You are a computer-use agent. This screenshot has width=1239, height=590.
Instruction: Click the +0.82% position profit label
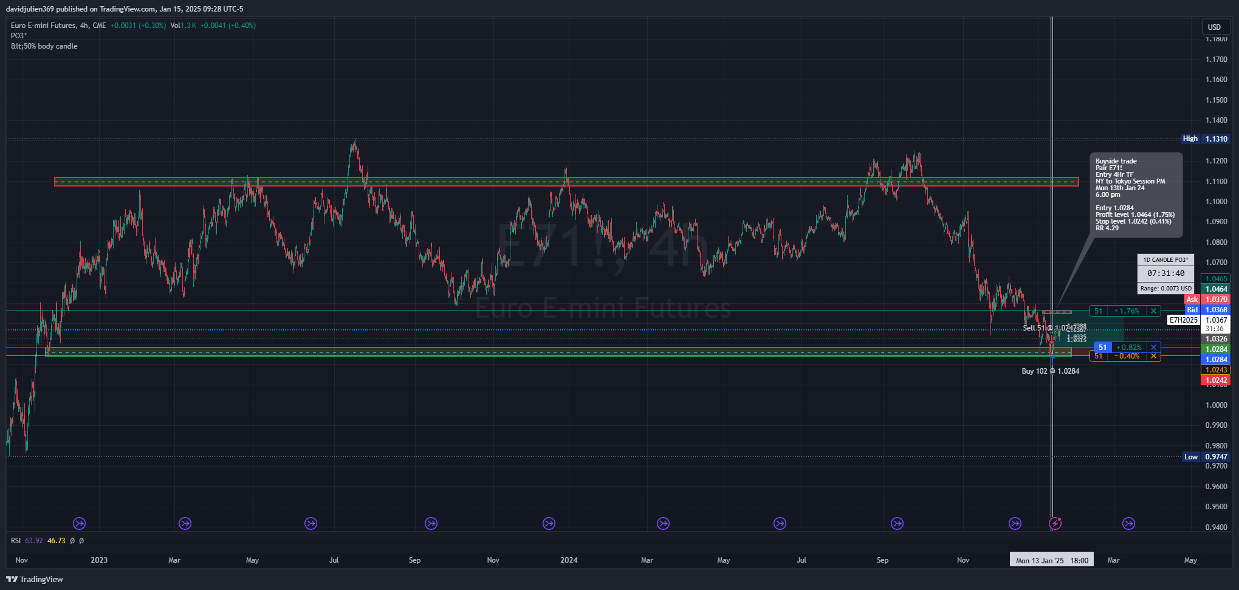coord(1129,348)
